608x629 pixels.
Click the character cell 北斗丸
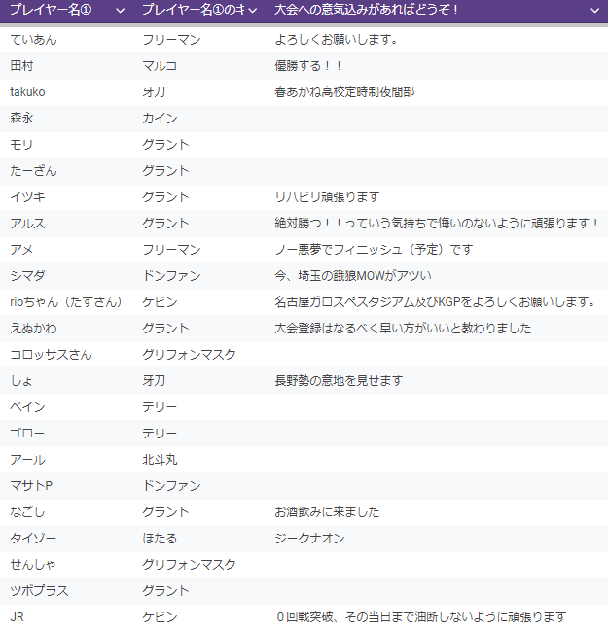tap(160, 460)
